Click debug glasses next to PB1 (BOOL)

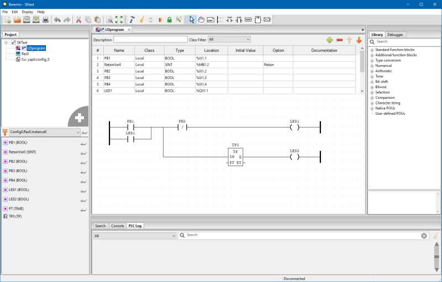[83, 144]
